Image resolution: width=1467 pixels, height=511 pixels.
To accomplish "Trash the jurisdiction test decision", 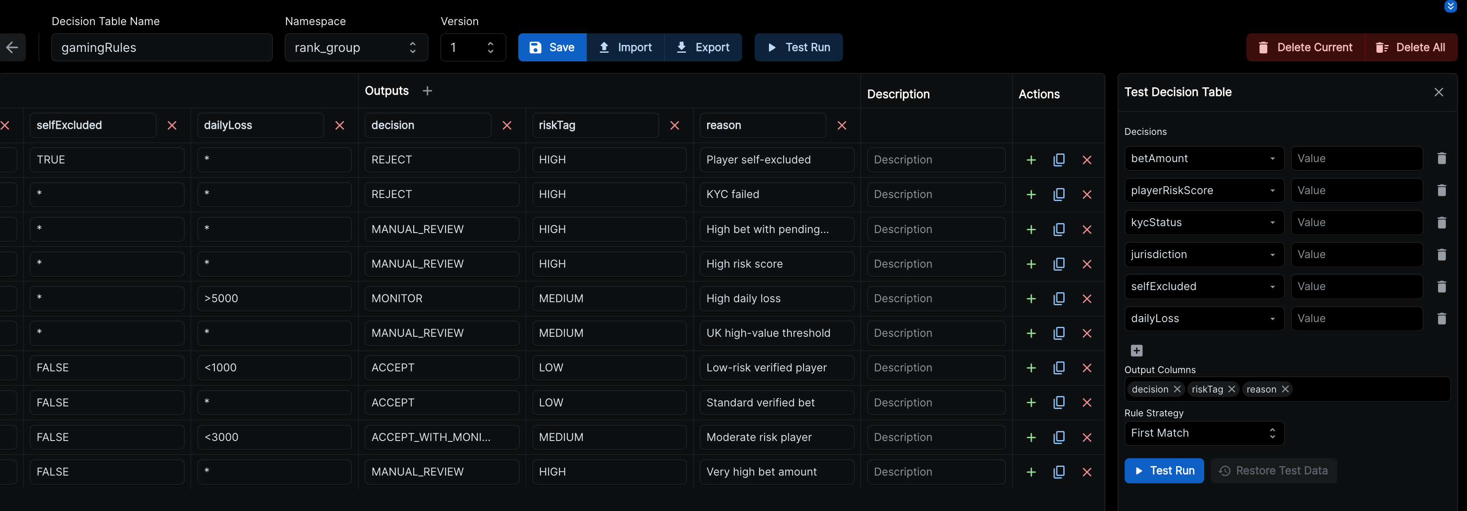I will pyautogui.click(x=1441, y=255).
